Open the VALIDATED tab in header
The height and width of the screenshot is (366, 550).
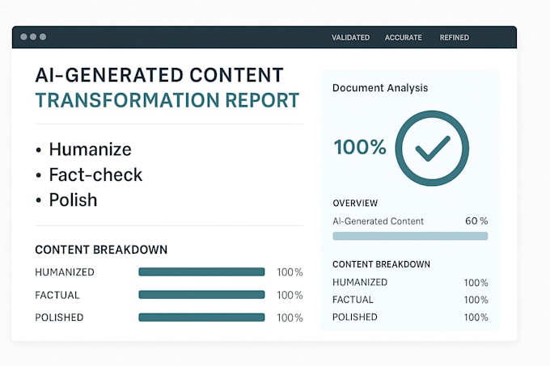pos(350,37)
